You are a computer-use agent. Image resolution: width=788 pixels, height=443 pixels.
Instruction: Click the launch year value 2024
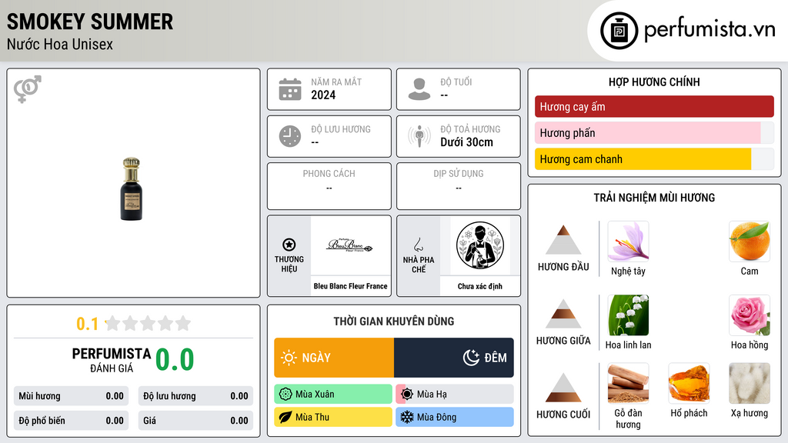(x=323, y=95)
